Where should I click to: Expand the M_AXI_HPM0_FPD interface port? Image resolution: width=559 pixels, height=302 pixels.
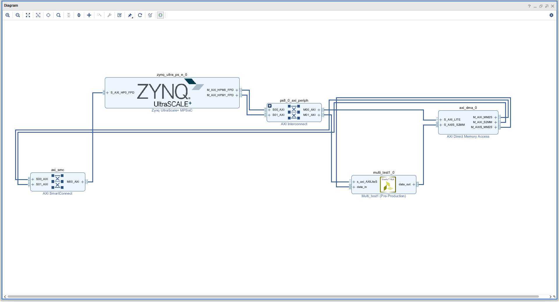237,90
